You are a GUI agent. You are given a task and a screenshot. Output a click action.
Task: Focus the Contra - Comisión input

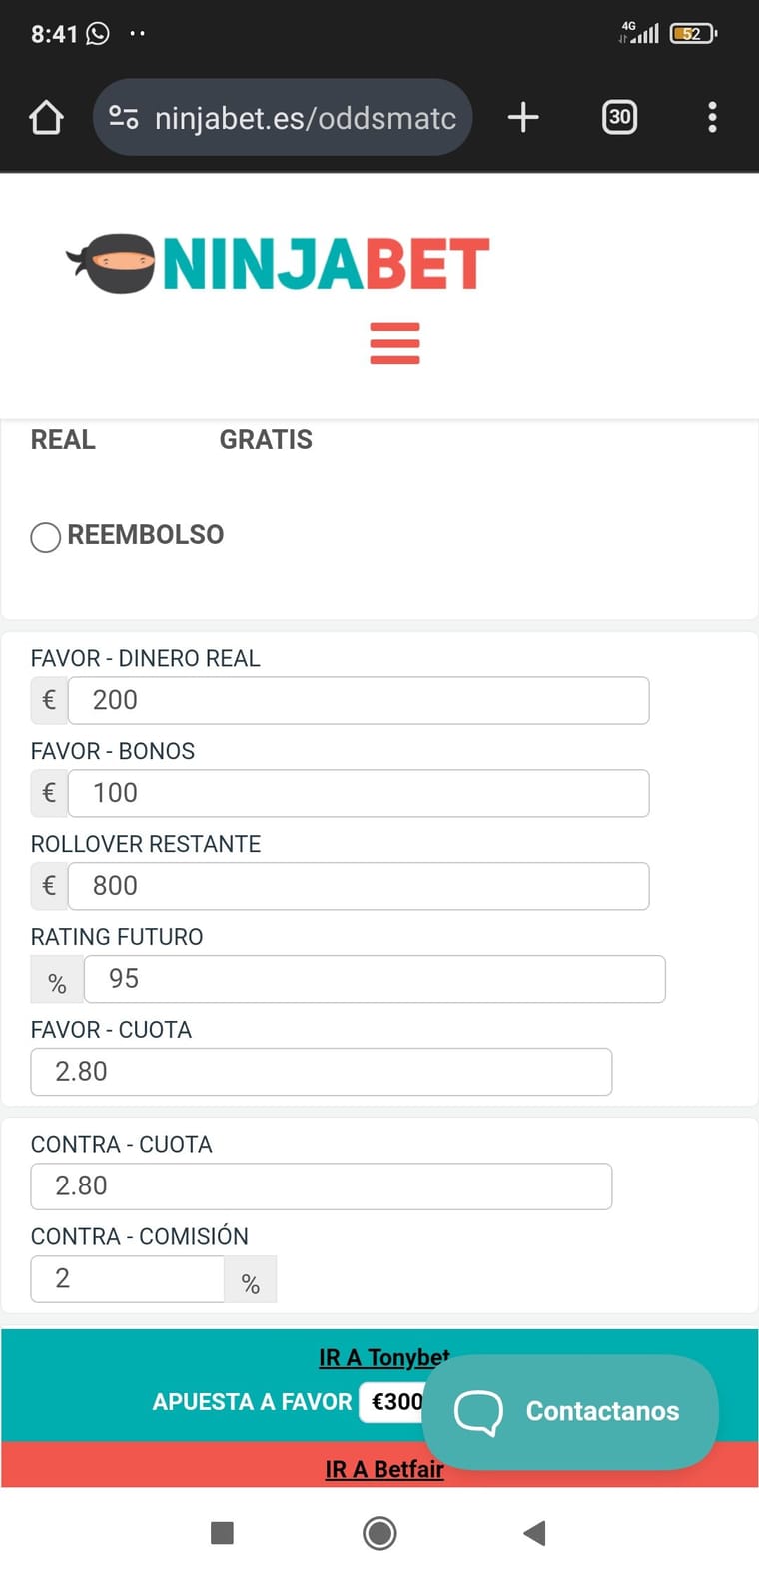click(x=127, y=1279)
